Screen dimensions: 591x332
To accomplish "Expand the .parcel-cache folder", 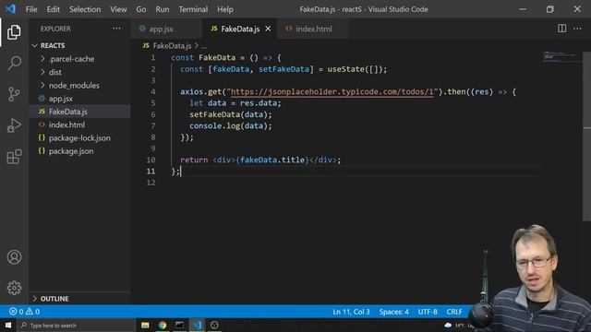I will coord(42,59).
